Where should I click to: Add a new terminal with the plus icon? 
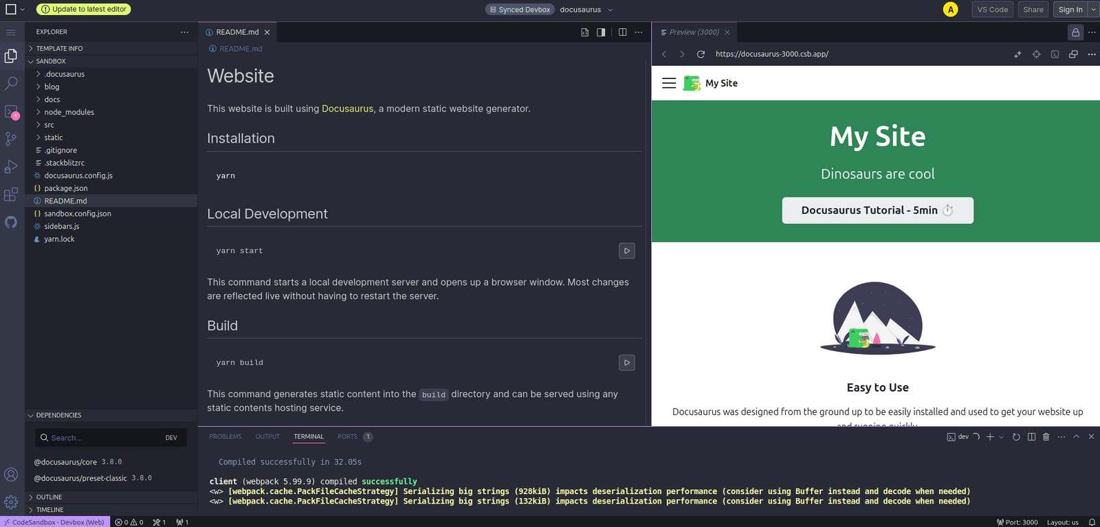tap(990, 437)
